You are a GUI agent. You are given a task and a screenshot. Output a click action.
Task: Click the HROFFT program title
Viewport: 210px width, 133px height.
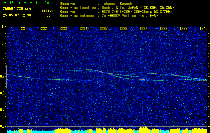(20, 3)
